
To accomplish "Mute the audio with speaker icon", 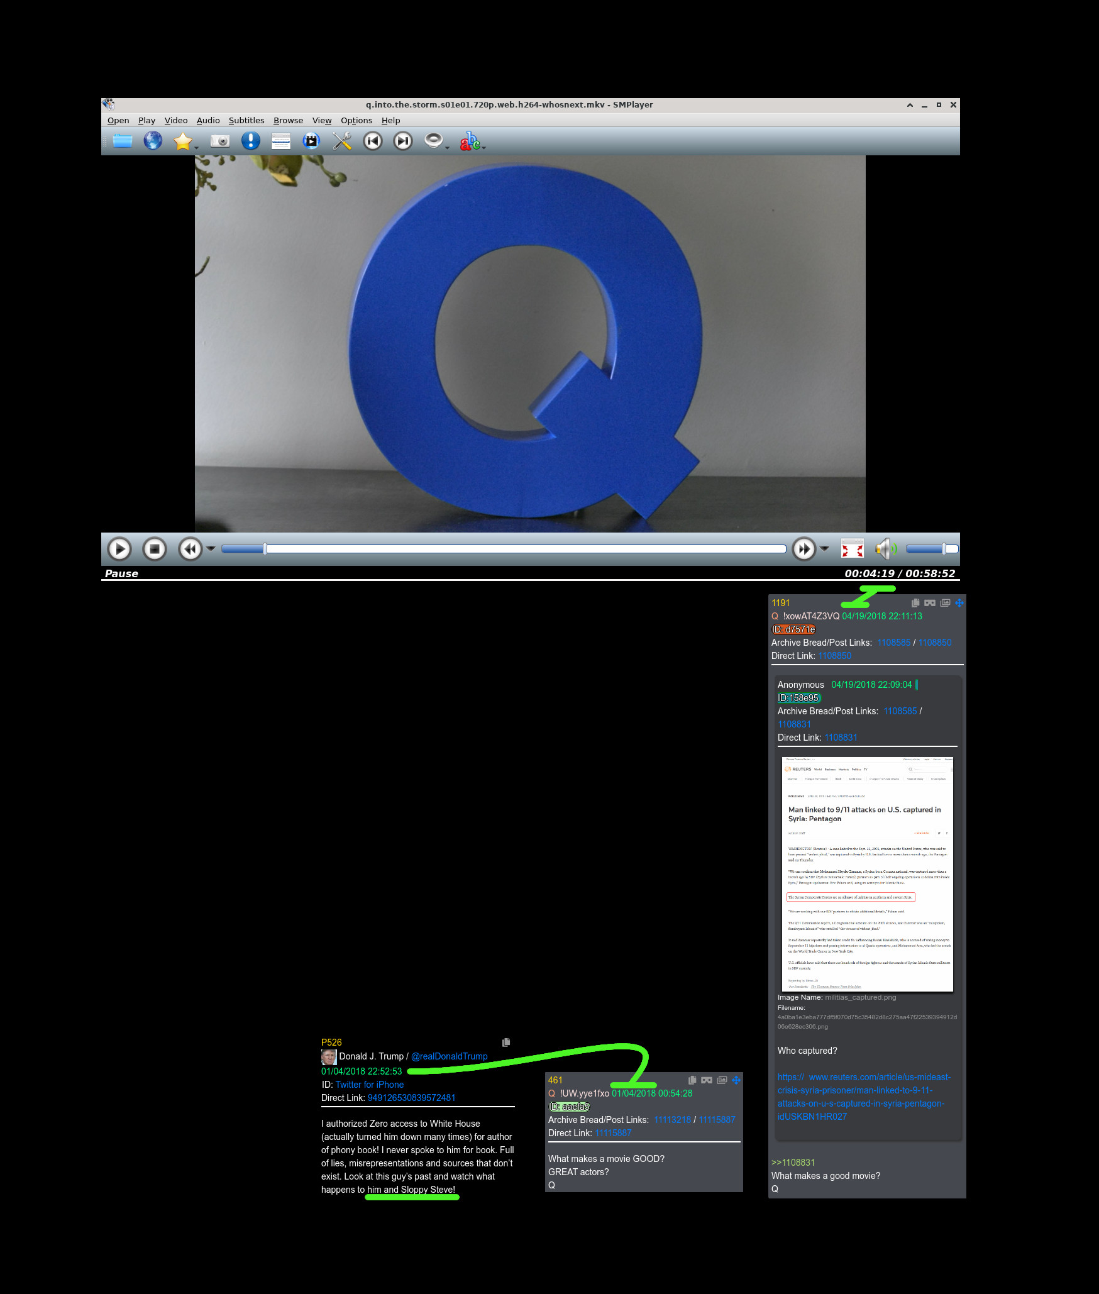I will coord(886,549).
